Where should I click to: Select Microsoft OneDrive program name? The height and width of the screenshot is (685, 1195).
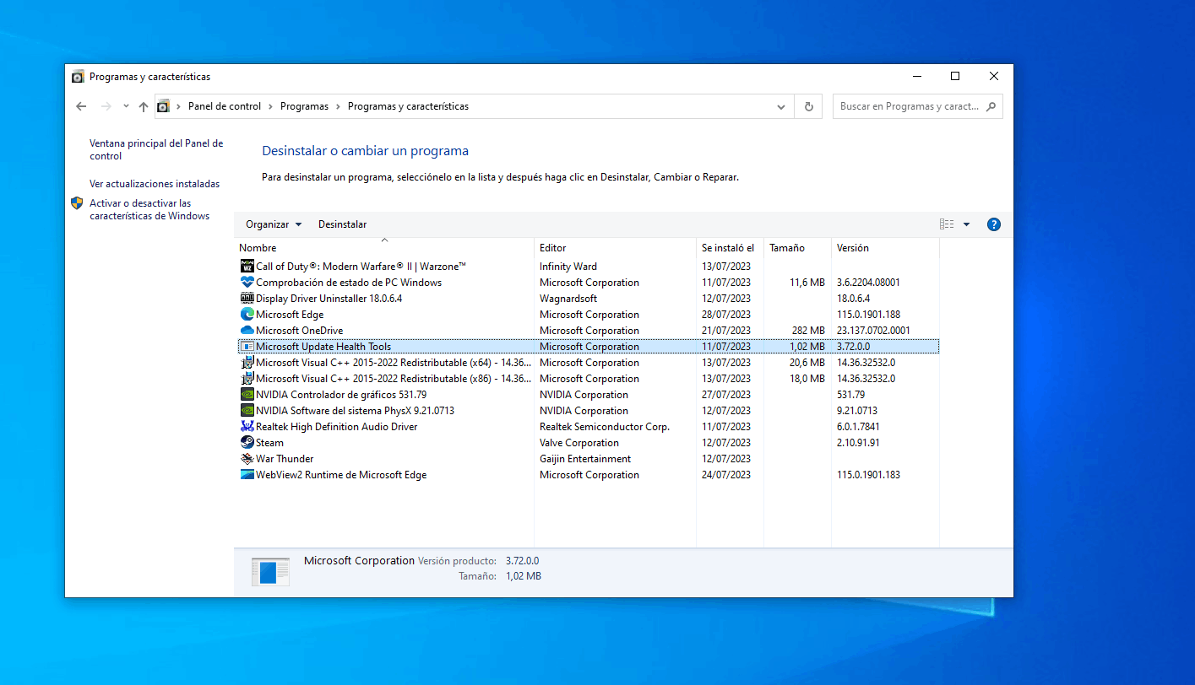(x=299, y=331)
